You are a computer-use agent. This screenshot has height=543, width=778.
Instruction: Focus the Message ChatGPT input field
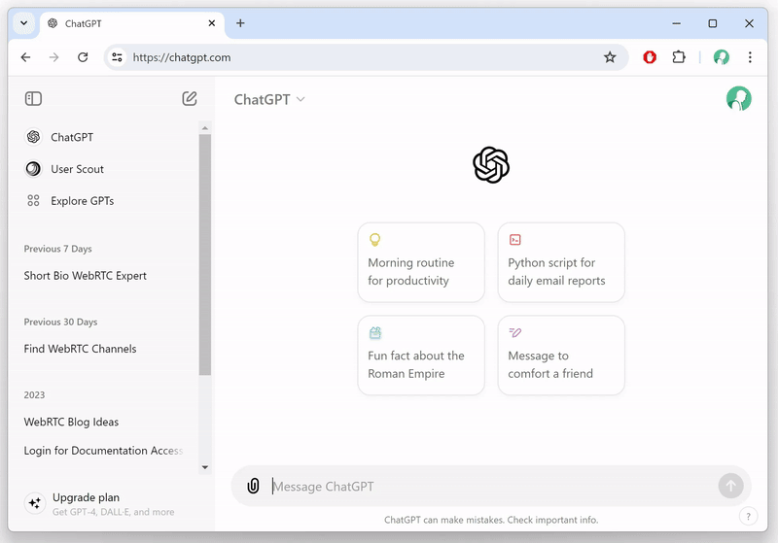491,487
